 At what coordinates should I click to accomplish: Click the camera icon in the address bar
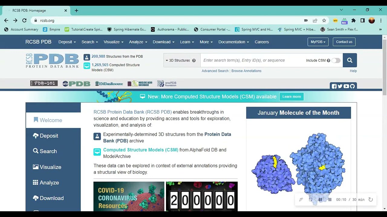306,20
